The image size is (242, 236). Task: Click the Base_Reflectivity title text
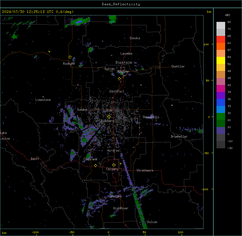(121, 4)
